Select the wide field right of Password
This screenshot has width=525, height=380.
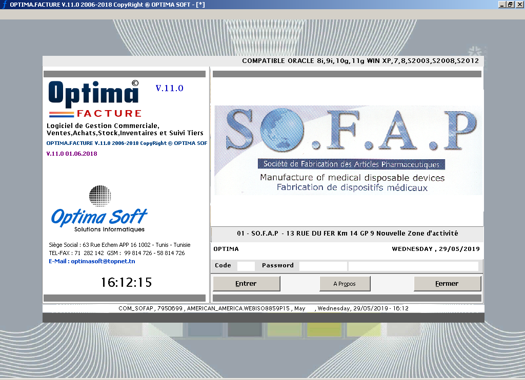pos(414,266)
